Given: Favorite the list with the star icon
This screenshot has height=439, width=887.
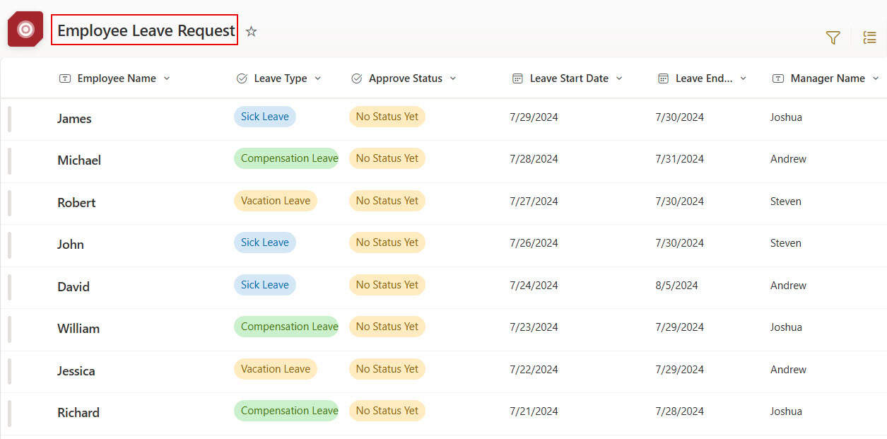Looking at the screenshot, I should [251, 31].
